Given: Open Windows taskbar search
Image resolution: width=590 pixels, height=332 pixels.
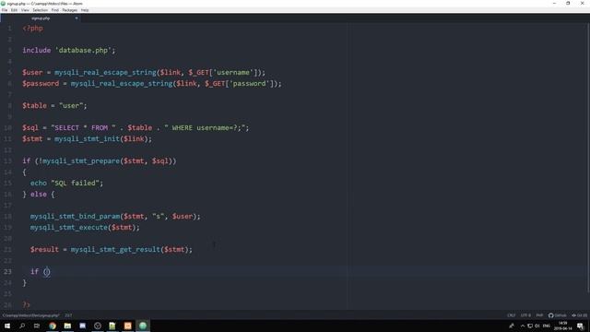Looking at the screenshot, I should 22,326.
